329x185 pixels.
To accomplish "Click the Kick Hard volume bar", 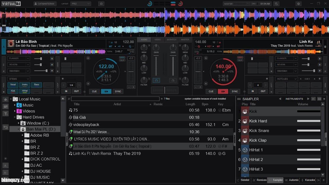I will pyautogui.click(x=309, y=121).
